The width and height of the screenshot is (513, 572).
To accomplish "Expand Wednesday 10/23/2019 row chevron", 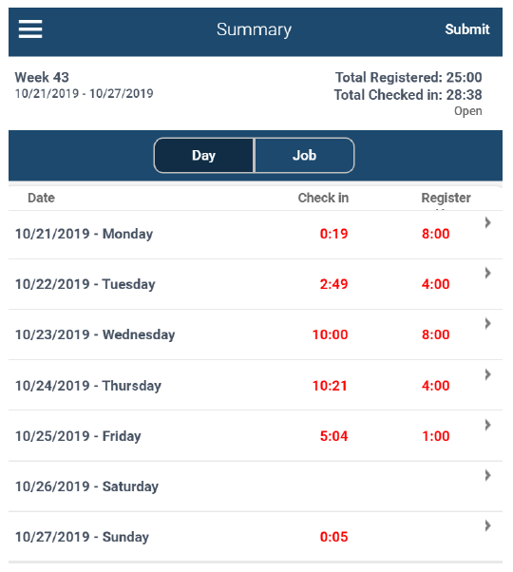I will click(488, 323).
